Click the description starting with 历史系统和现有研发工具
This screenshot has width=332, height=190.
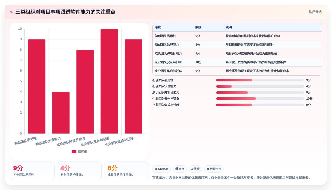(257, 71)
